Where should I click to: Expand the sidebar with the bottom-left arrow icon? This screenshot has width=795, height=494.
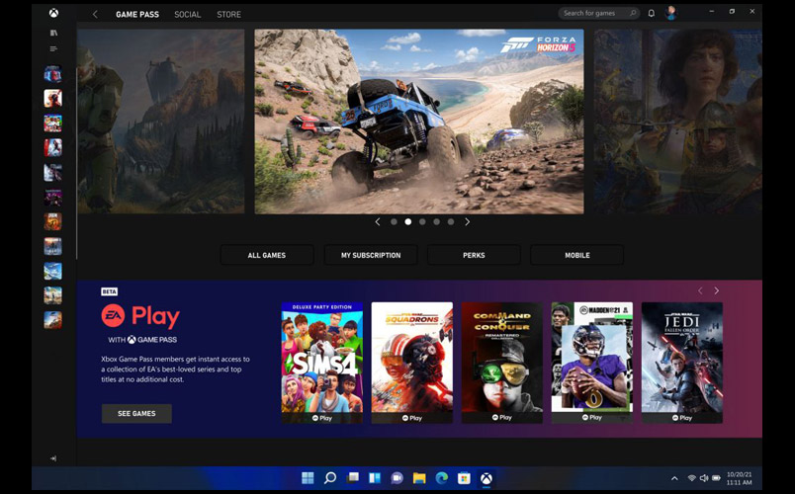53,458
